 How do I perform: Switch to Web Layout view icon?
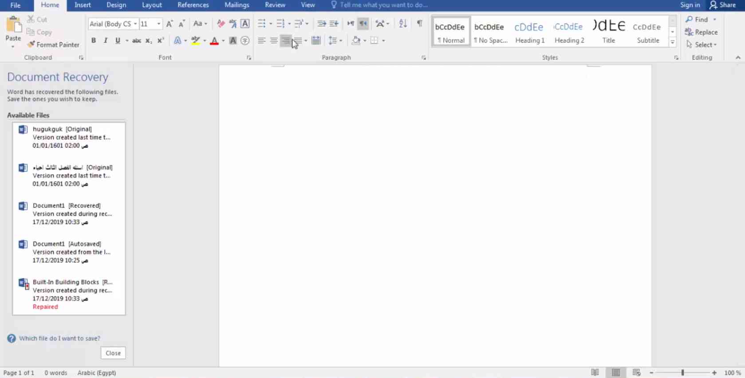pyautogui.click(x=637, y=373)
